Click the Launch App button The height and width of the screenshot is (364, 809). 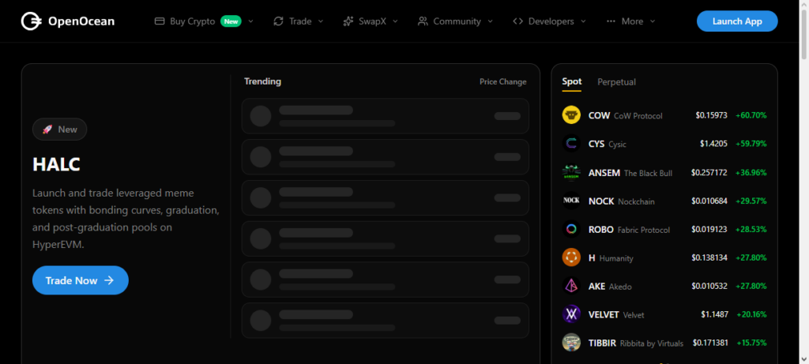point(737,21)
